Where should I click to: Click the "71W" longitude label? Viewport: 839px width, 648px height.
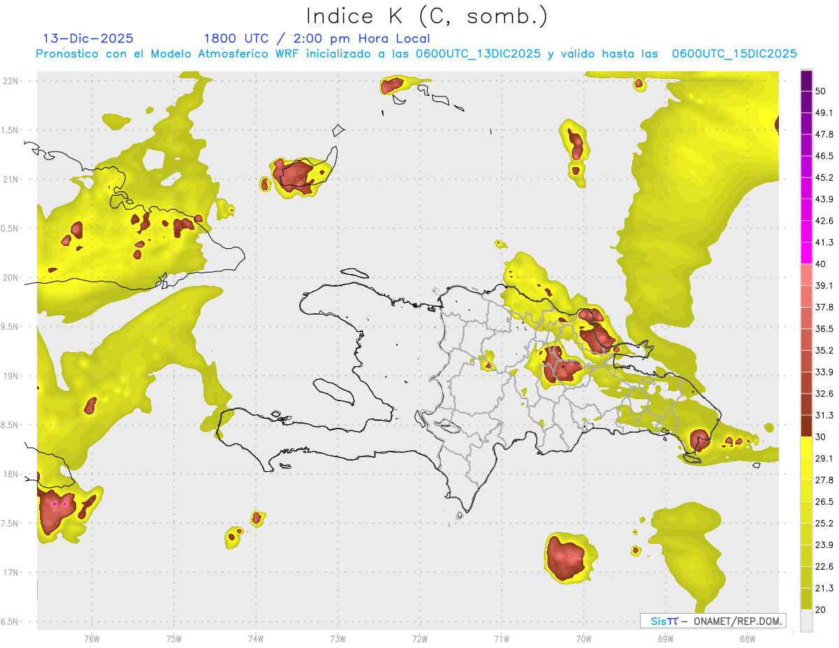point(501,639)
